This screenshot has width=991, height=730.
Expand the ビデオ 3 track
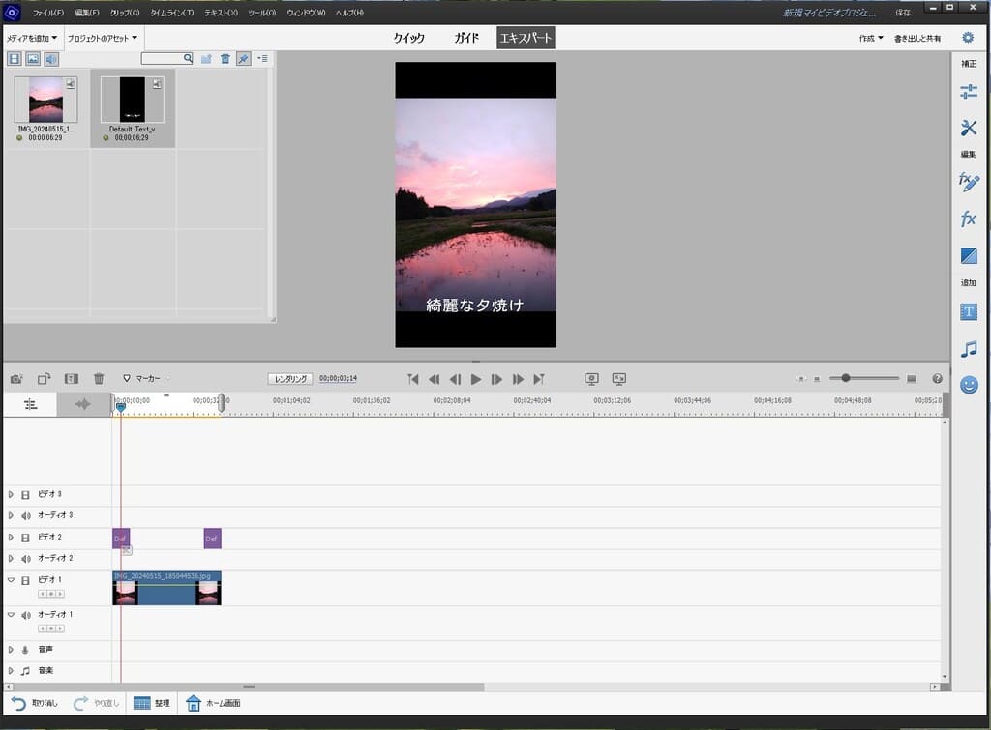pyautogui.click(x=11, y=494)
